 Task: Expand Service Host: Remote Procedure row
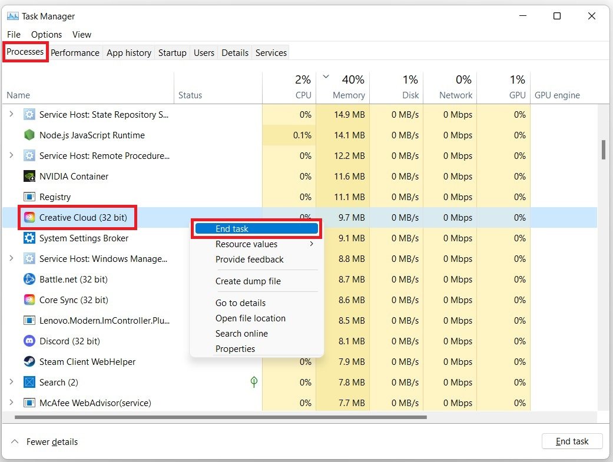[11, 155]
